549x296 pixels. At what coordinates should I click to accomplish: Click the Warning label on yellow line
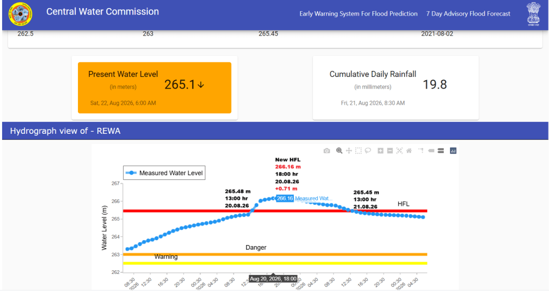tap(166, 257)
